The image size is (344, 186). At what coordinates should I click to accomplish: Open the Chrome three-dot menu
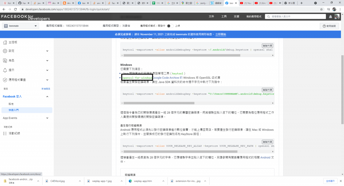click(340, 9)
